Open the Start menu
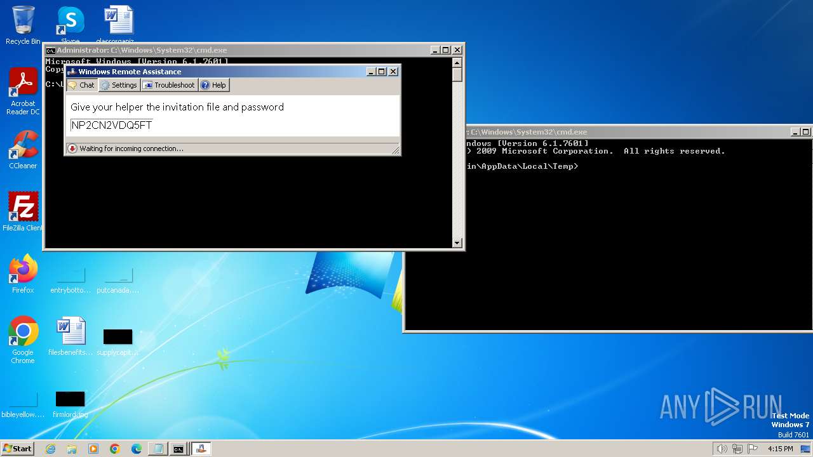 click(18, 449)
